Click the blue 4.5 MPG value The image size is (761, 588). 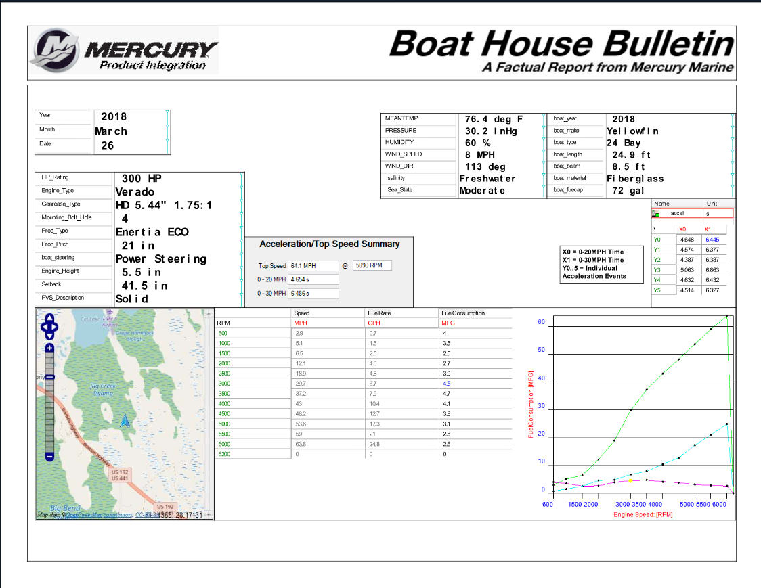click(446, 384)
